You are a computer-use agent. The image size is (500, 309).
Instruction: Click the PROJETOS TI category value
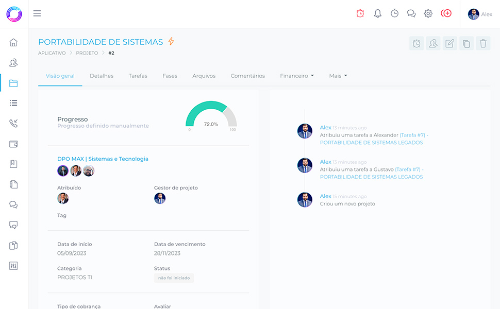tap(75, 278)
